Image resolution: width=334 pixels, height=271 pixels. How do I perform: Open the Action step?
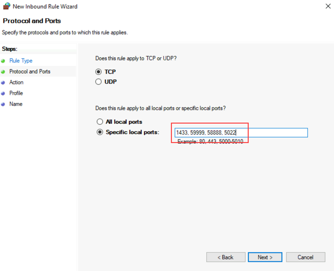(x=16, y=82)
